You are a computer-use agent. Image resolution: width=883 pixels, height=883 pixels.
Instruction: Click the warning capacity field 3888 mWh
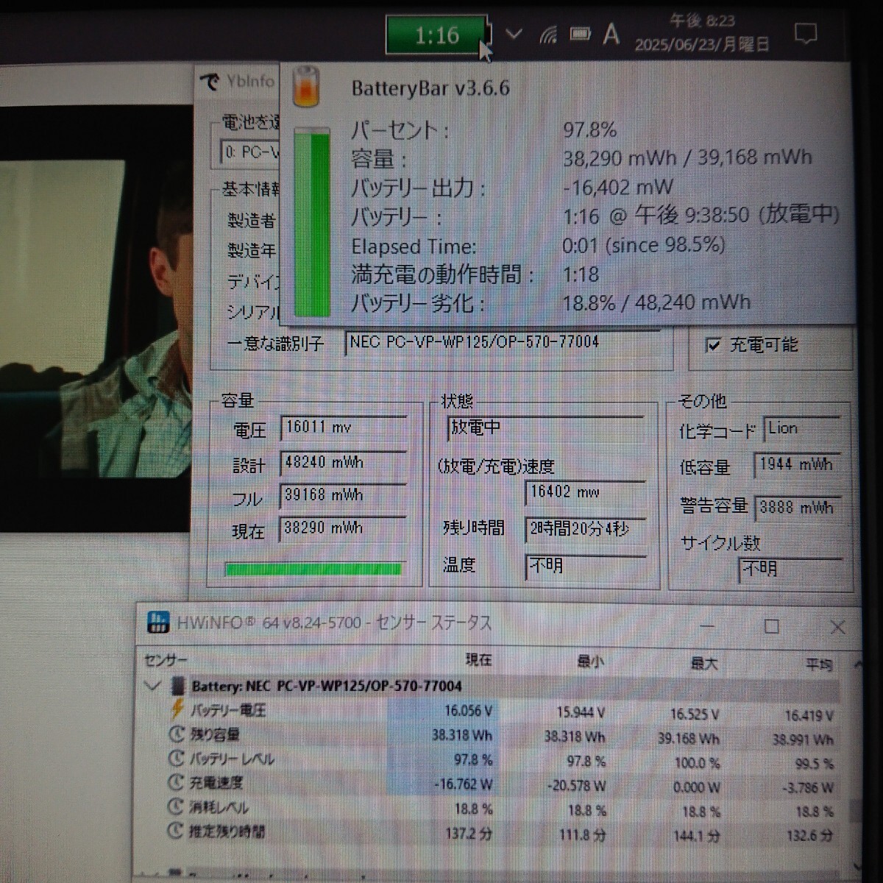pyautogui.click(x=798, y=507)
